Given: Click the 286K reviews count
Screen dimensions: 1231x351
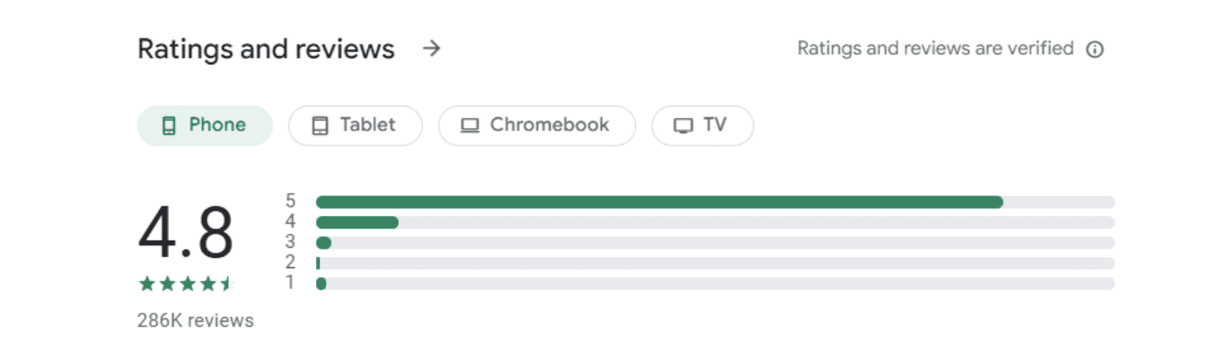Looking at the screenshot, I should pos(195,321).
